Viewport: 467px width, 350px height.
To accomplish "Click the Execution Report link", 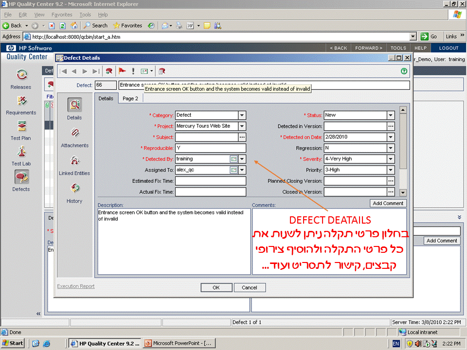I will click(x=76, y=286).
